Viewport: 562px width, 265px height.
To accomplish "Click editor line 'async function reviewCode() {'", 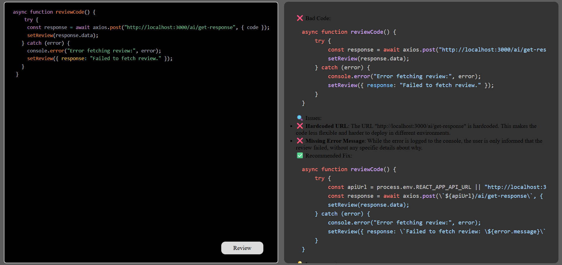I will pyautogui.click(x=54, y=12).
